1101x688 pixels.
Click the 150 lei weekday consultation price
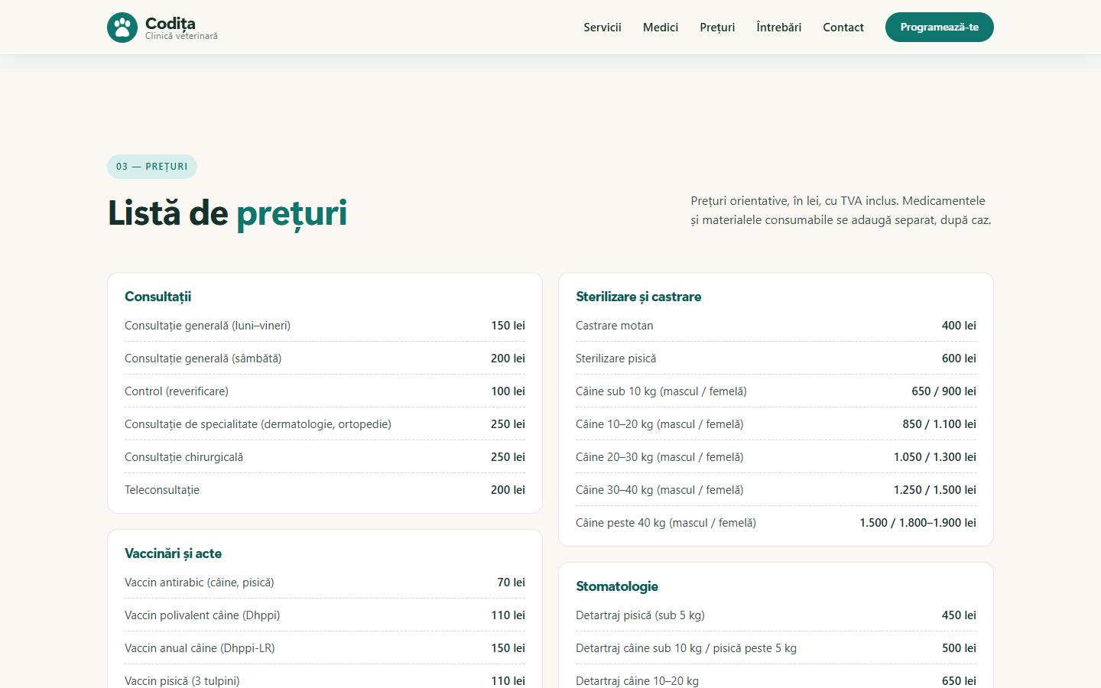tap(508, 326)
